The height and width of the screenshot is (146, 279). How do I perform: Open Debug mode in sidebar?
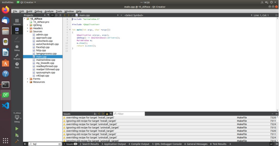tap(17, 48)
